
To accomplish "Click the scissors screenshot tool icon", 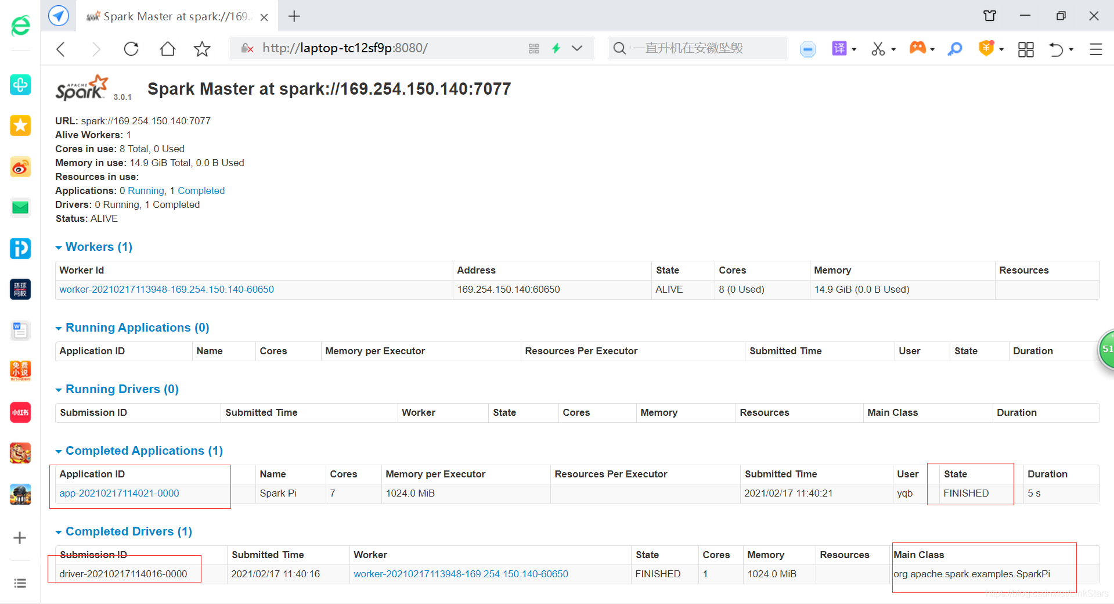I will tap(878, 49).
